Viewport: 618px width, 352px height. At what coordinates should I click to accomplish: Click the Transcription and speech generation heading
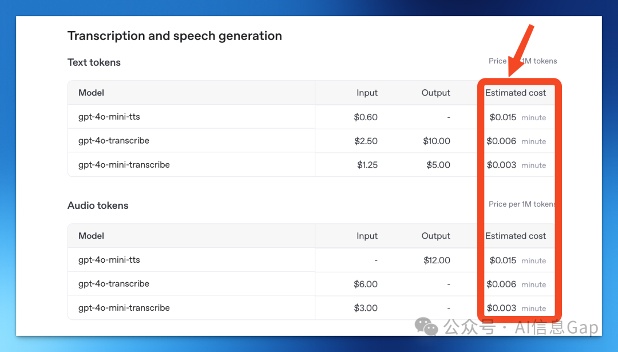click(175, 36)
